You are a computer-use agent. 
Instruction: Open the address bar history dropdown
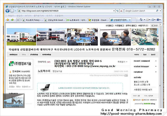point(114,11)
